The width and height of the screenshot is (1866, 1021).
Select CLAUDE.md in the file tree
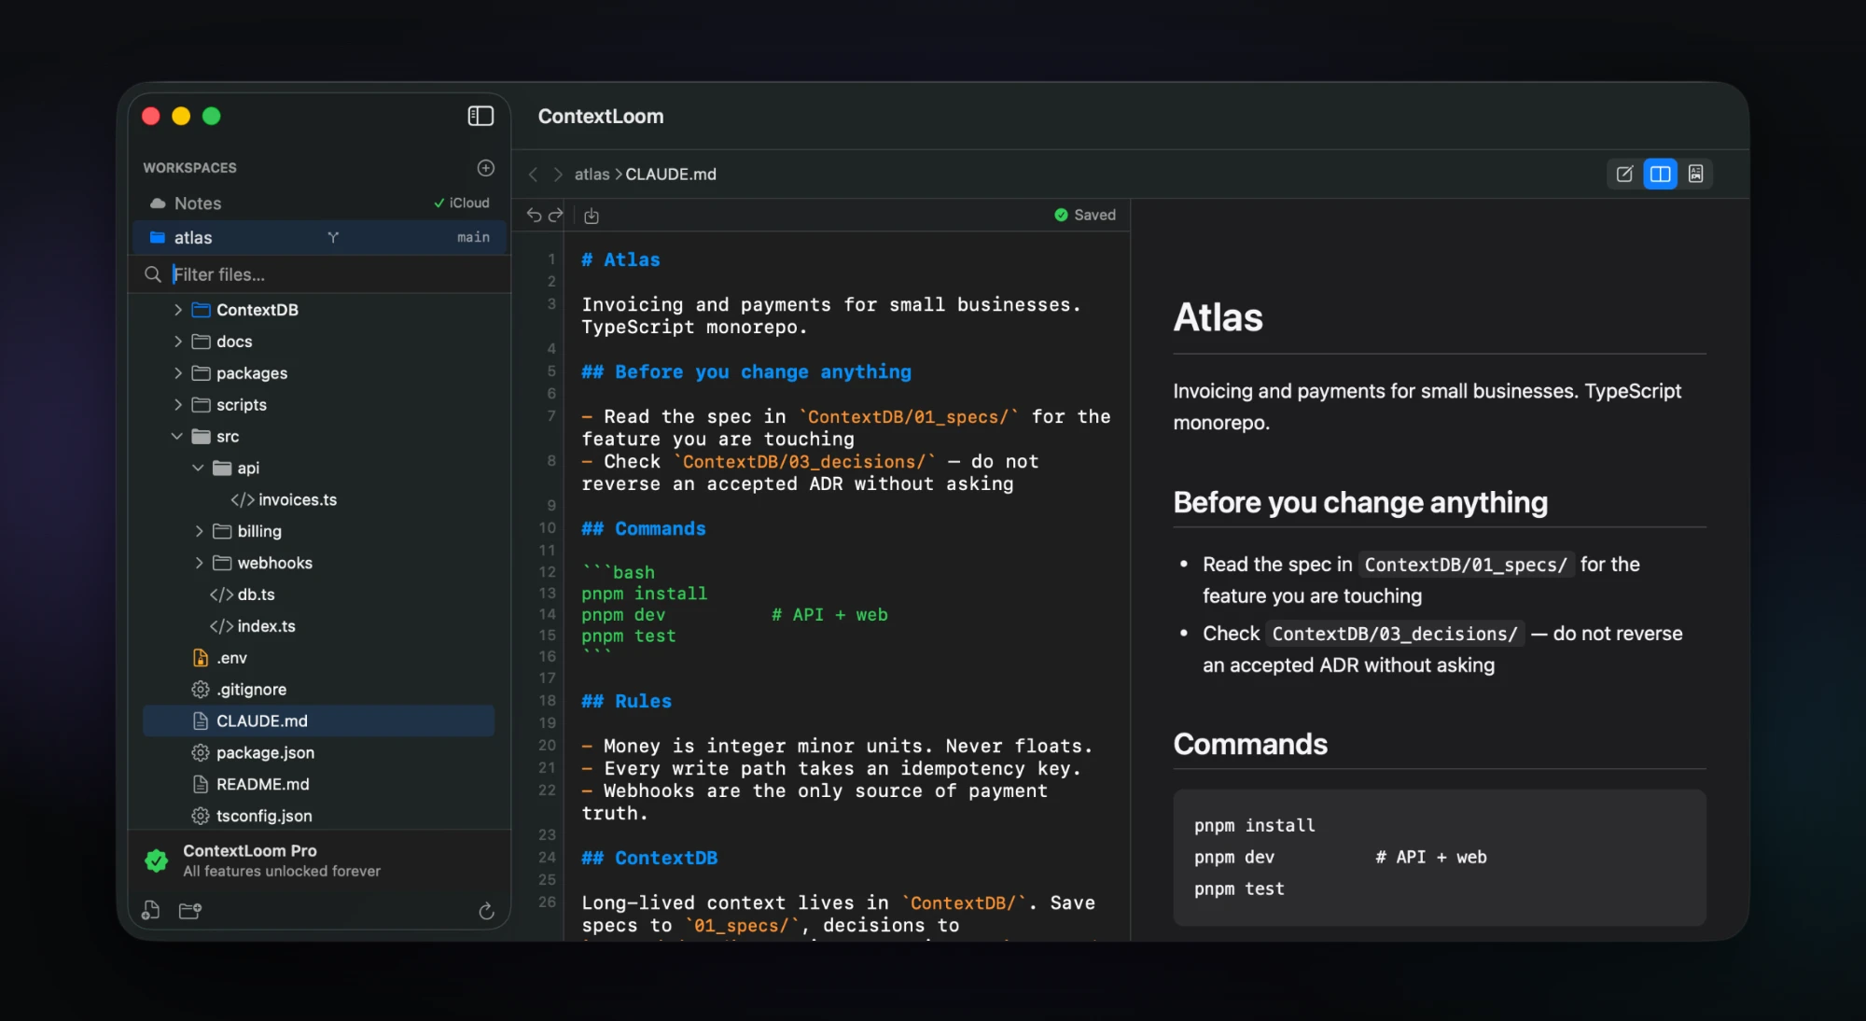pos(318,721)
